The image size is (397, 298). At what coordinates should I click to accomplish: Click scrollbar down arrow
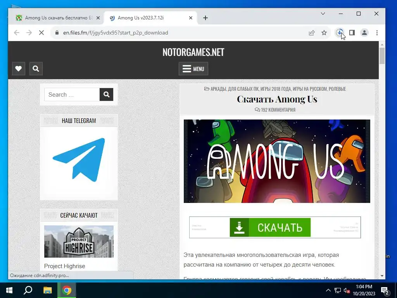[x=382, y=276]
